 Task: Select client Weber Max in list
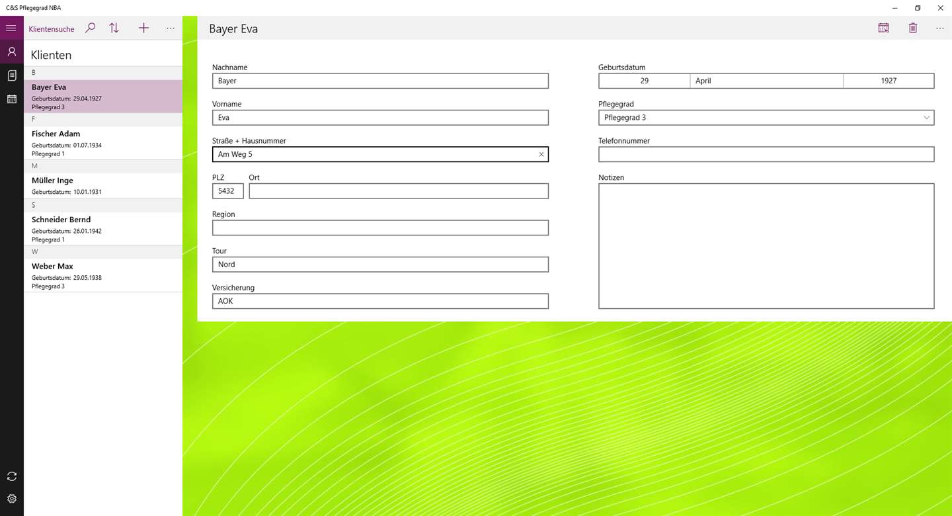click(x=103, y=275)
